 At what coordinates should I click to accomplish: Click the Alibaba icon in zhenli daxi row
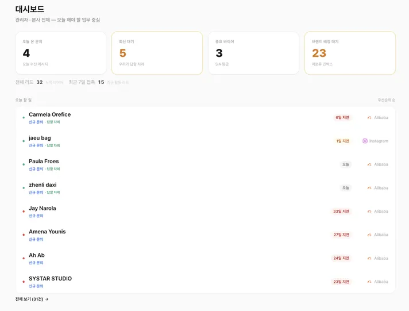pos(369,188)
